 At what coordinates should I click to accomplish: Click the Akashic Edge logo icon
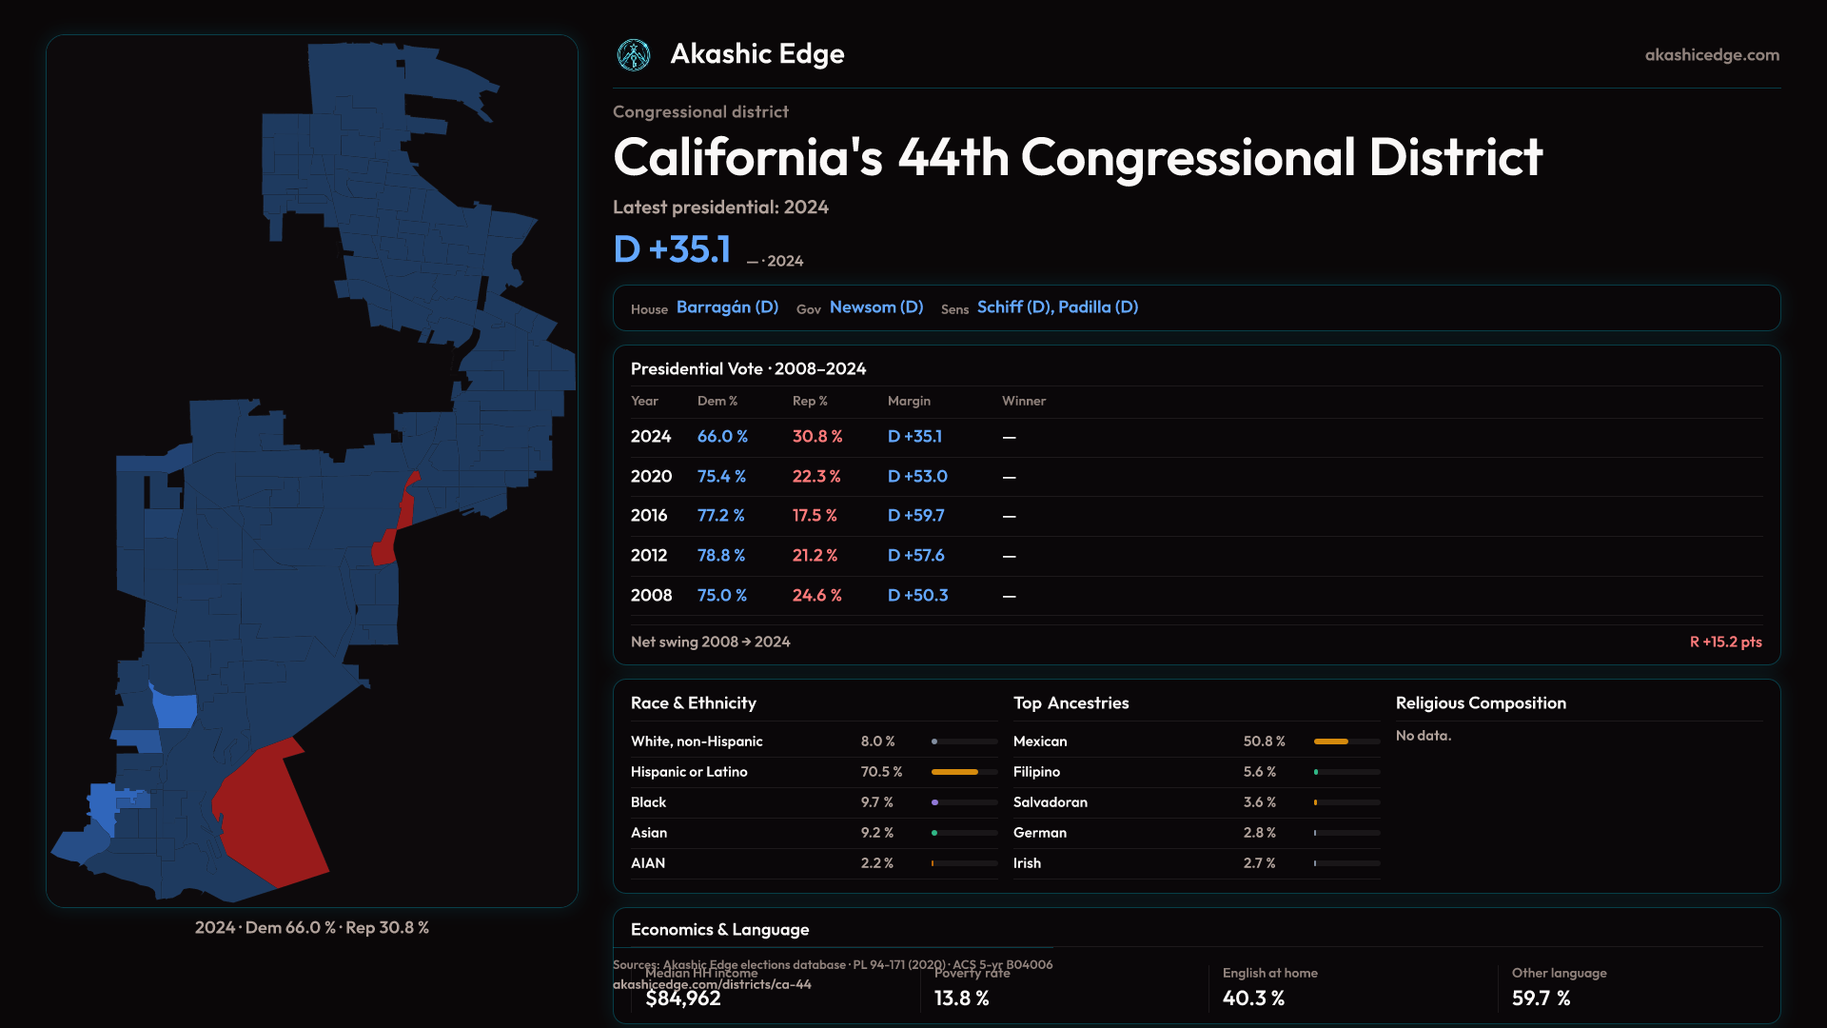click(x=633, y=55)
